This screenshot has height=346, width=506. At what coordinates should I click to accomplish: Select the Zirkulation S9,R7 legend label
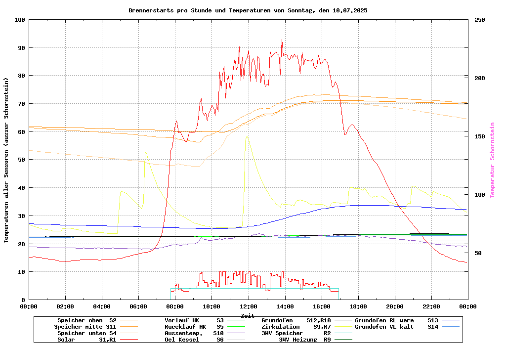tap(296, 327)
